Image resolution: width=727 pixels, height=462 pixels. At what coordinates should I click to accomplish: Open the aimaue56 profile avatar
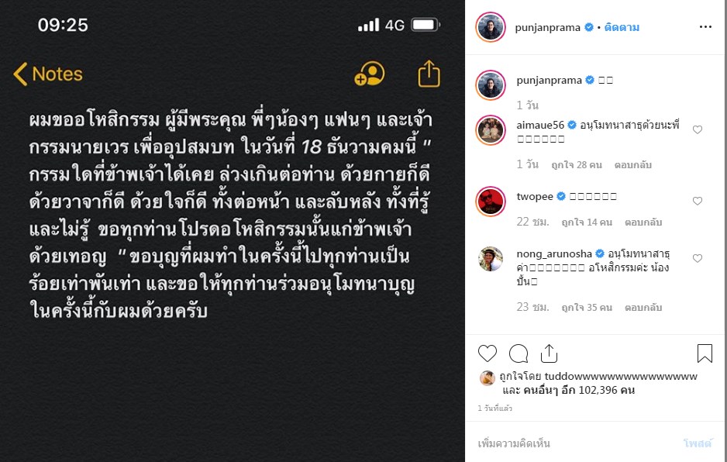click(x=491, y=130)
